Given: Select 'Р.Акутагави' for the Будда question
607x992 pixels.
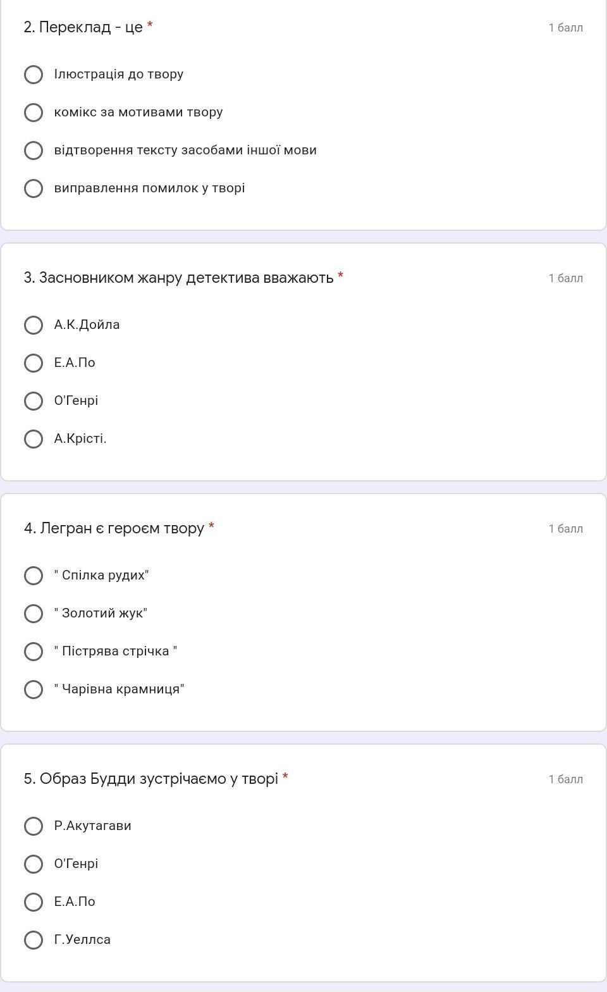Looking at the screenshot, I should pos(34,826).
